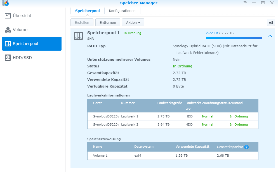The width and height of the screenshot is (278, 172).
Task: Click the 3.64 TB drive size cell
Action: (x=163, y=125)
